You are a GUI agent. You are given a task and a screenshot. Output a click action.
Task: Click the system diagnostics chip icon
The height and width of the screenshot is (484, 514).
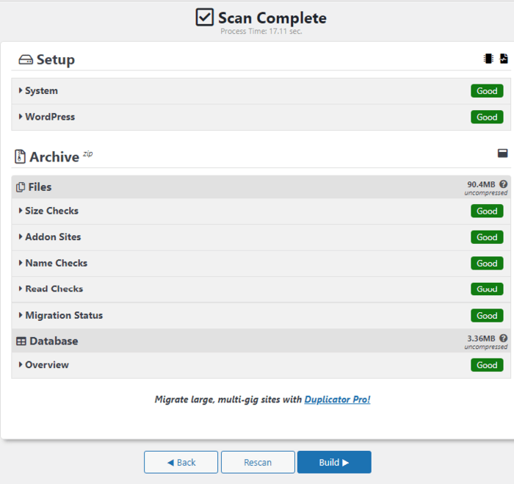[x=488, y=59]
